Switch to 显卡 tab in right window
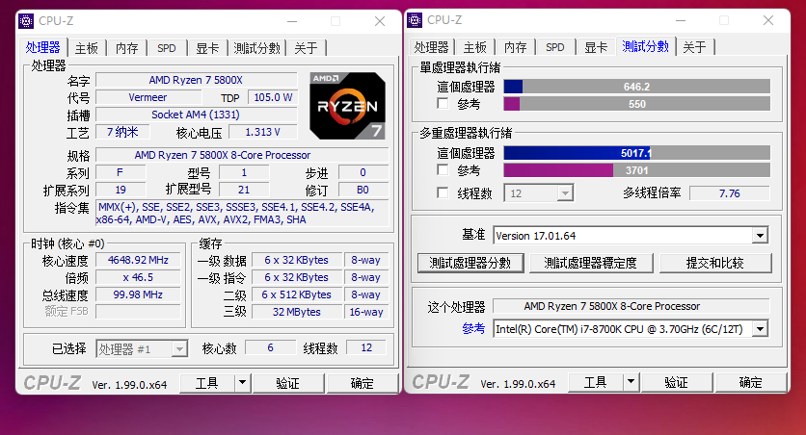Screen dimensions: 806x435 coord(596,47)
